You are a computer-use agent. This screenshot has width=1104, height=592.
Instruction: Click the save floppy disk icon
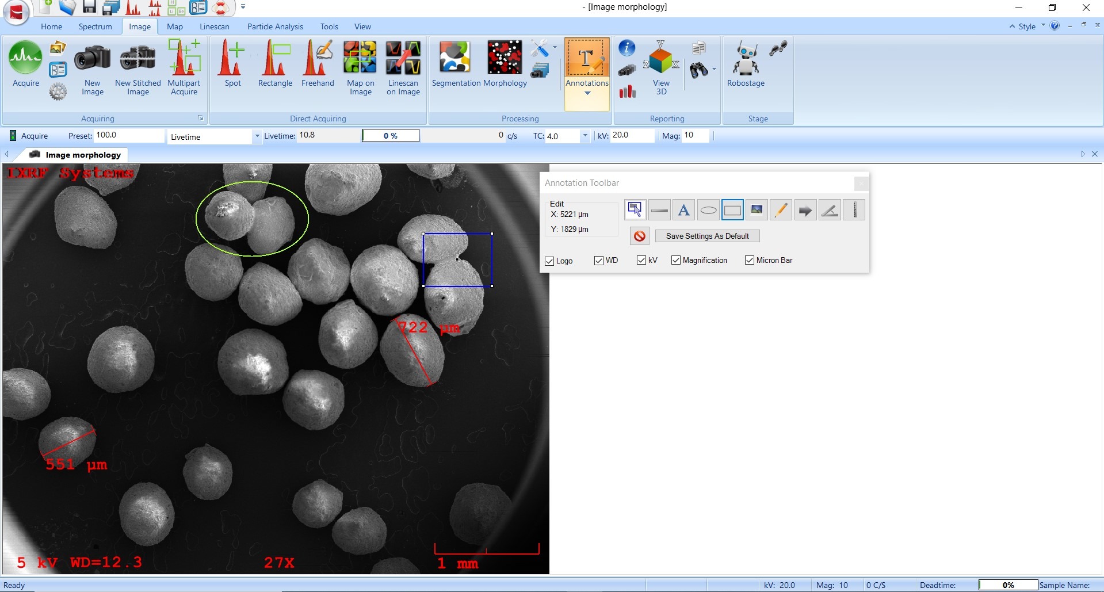(89, 7)
